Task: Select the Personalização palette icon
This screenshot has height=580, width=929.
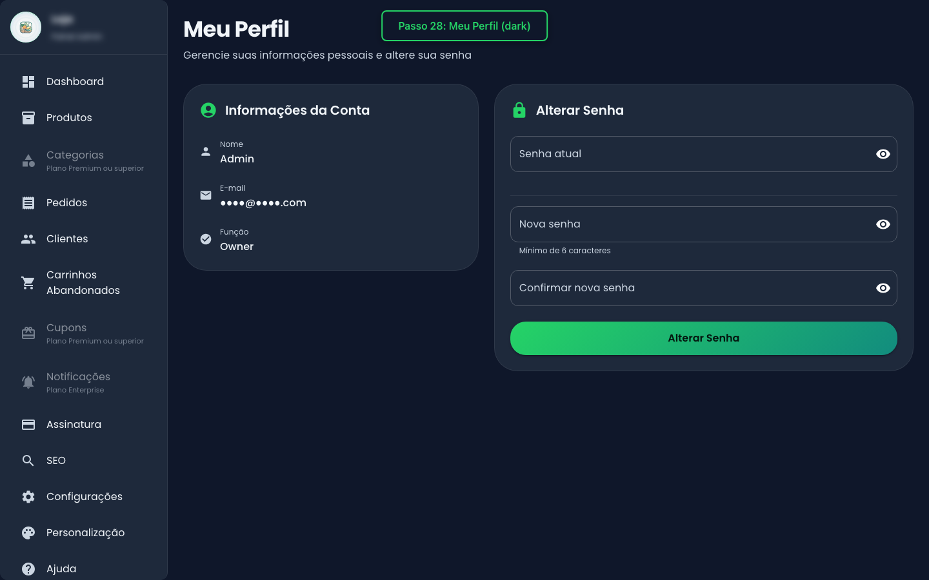Action: pos(28,532)
